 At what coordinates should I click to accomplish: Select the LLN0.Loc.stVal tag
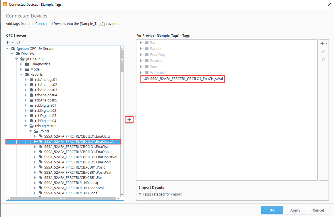click(x=74, y=188)
